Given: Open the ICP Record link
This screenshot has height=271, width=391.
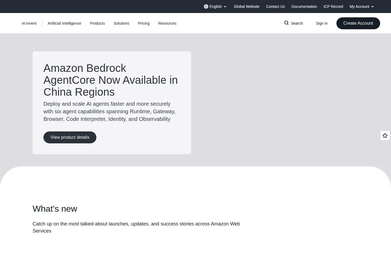Looking at the screenshot, I should [x=333, y=7].
